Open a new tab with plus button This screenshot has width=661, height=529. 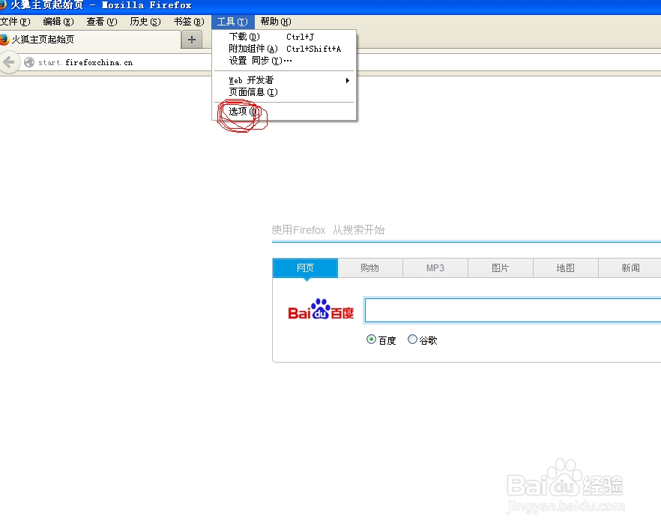coord(191,40)
